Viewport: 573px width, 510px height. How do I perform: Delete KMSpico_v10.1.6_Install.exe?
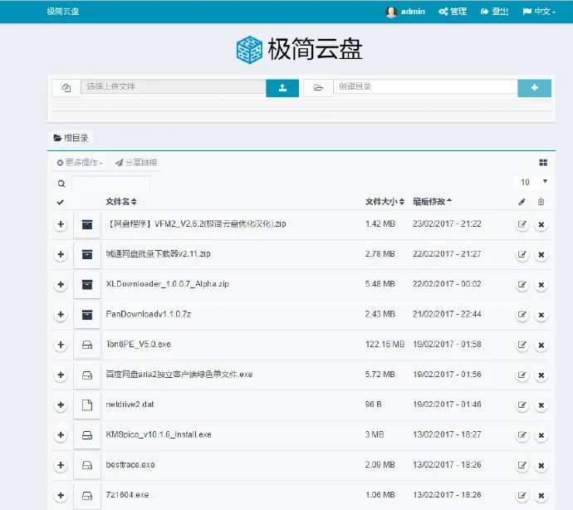tap(541, 435)
